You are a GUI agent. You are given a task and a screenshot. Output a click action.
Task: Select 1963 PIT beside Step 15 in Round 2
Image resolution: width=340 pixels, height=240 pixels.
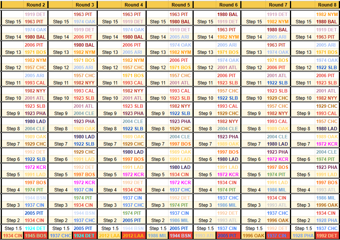(34, 22)
